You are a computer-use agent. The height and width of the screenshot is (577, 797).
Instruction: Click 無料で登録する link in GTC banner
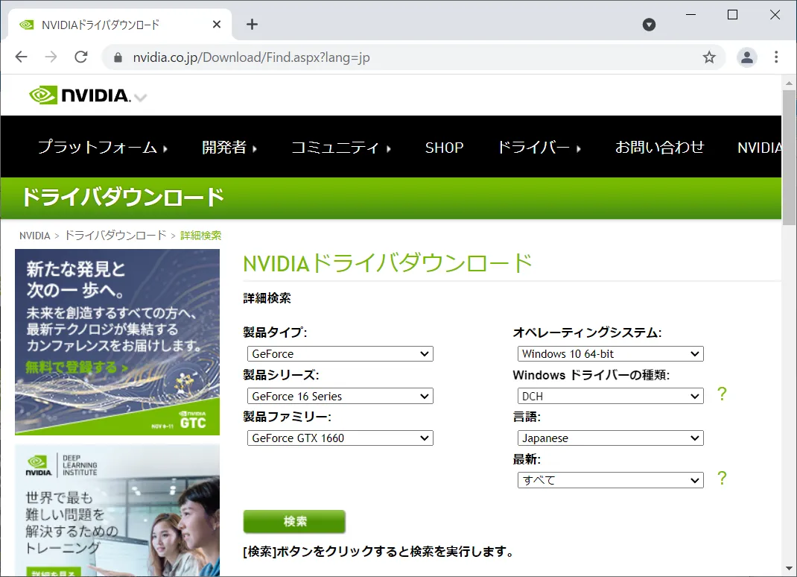pyautogui.click(x=76, y=367)
